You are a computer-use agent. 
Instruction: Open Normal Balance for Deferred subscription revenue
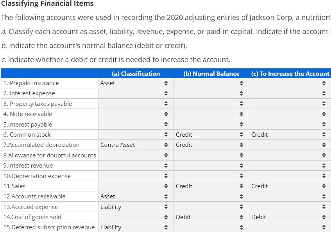point(211,227)
